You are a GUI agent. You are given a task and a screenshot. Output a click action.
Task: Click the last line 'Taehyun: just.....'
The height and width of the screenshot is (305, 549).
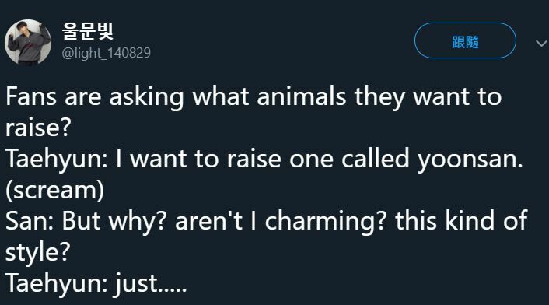96,283
